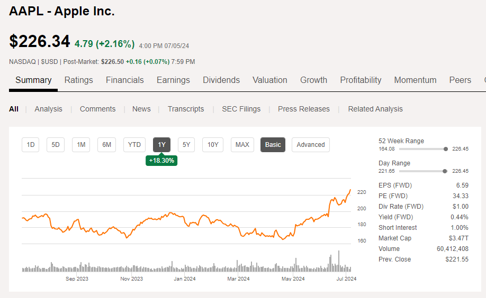This screenshot has height=298, width=486.
Task: Click the +18.30% performance badge
Action: 161,161
